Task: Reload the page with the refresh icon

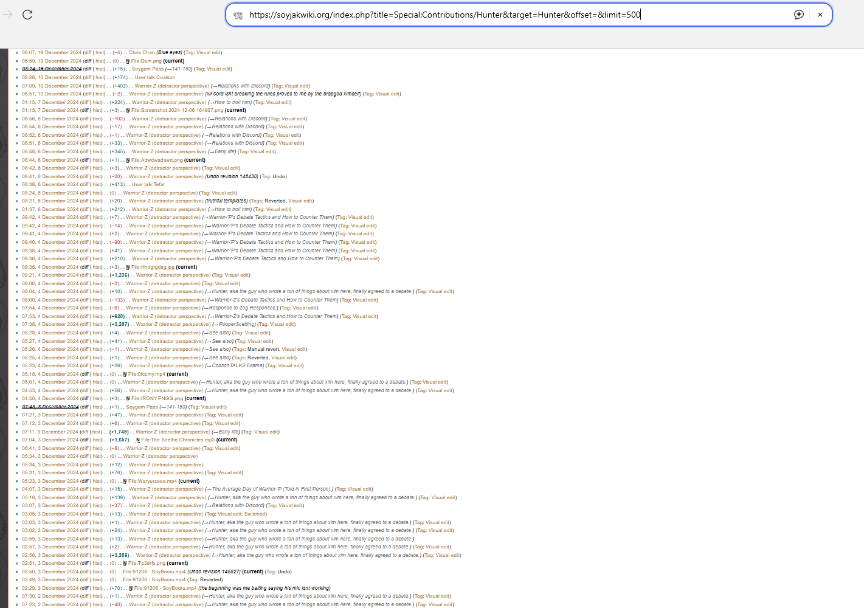Action: (27, 15)
